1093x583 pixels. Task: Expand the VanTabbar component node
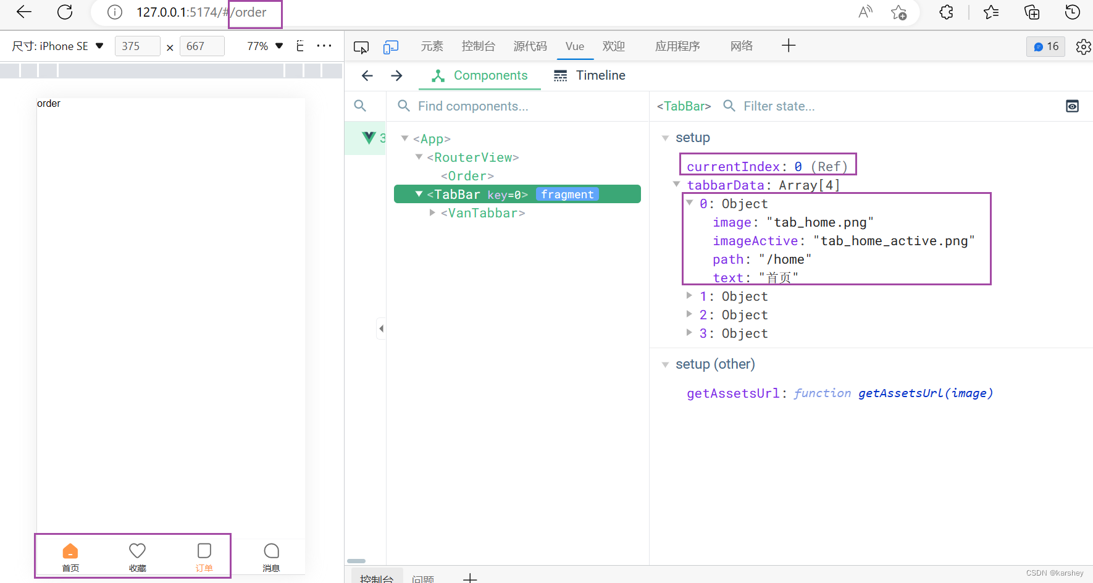pos(432,212)
